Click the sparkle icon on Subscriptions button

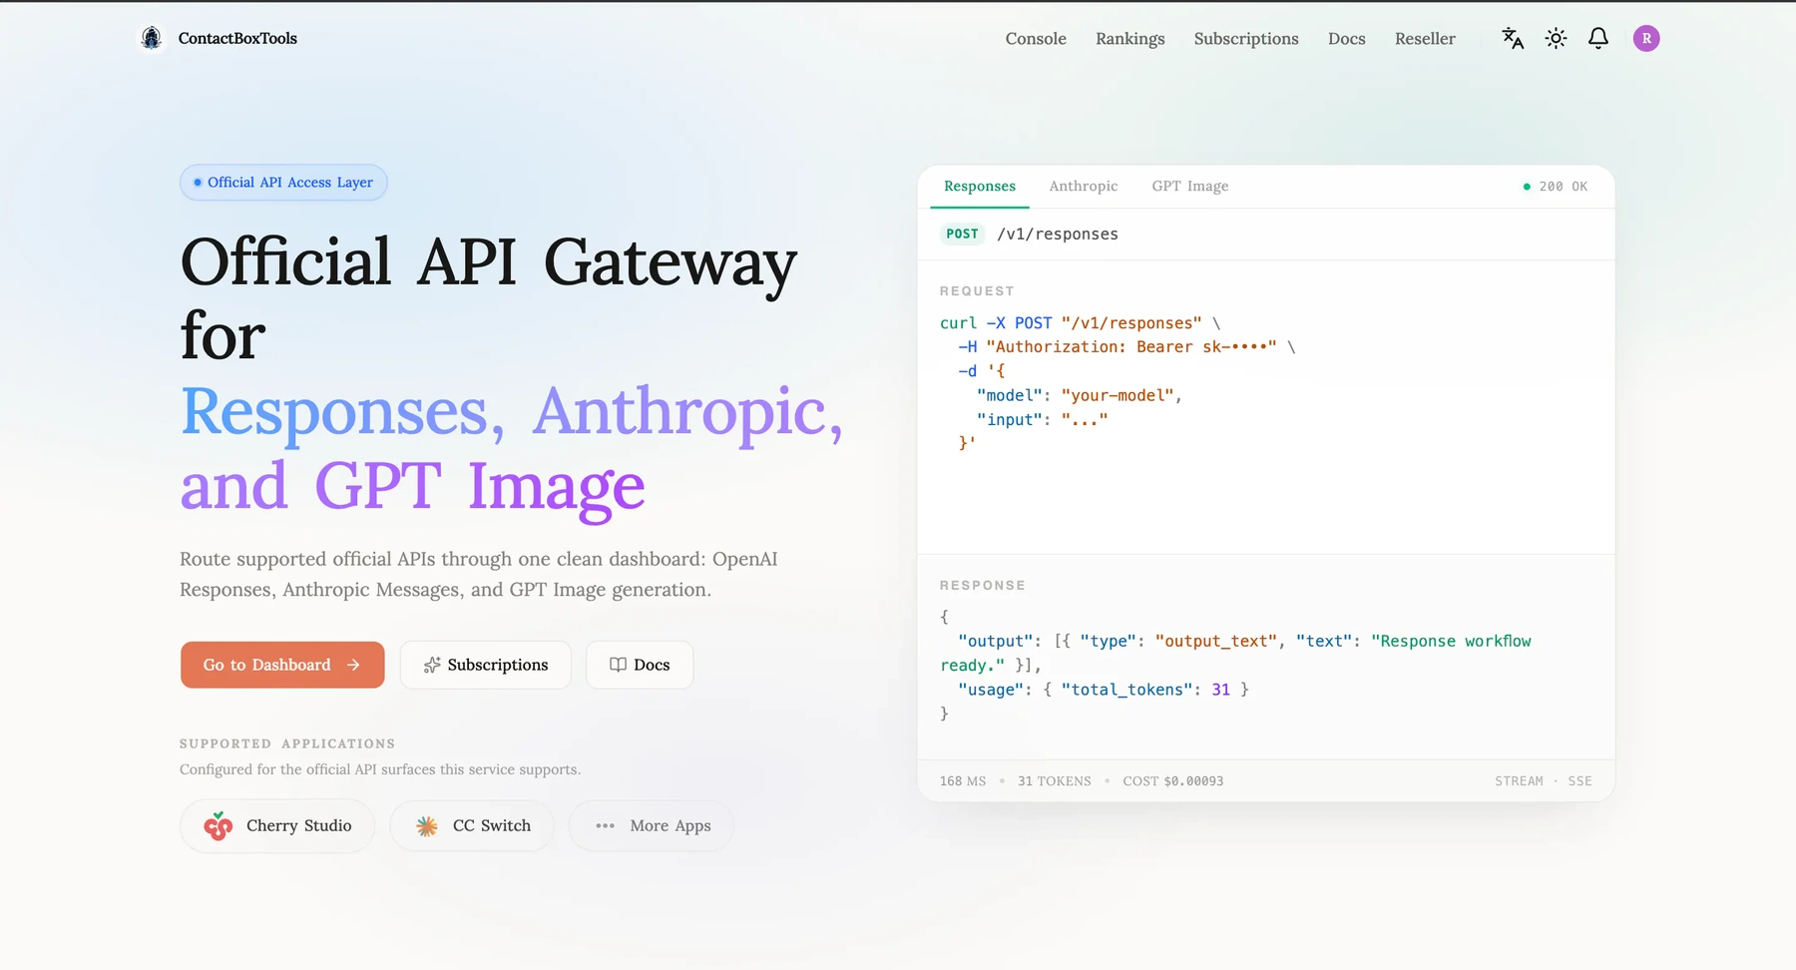pyautogui.click(x=432, y=665)
